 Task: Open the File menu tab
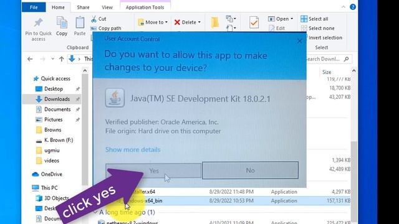coord(34,7)
